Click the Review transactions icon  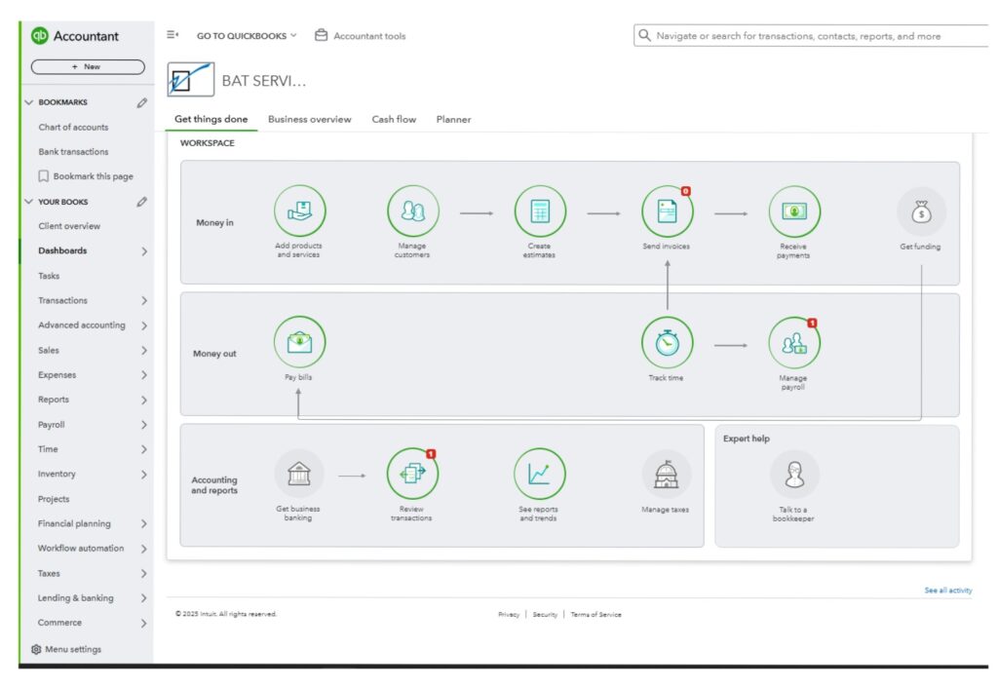412,474
